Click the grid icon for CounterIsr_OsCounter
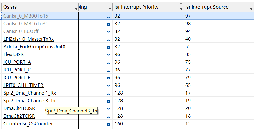This screenshot has width=254, height=129. 109,124
